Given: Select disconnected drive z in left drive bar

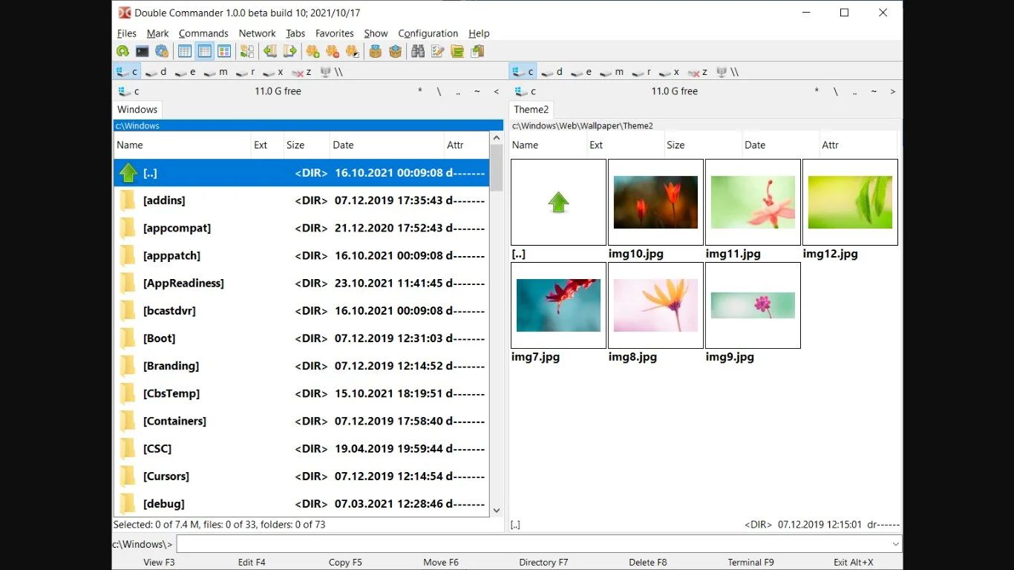Looking at the screenshot, I should (x=302, y=72).
